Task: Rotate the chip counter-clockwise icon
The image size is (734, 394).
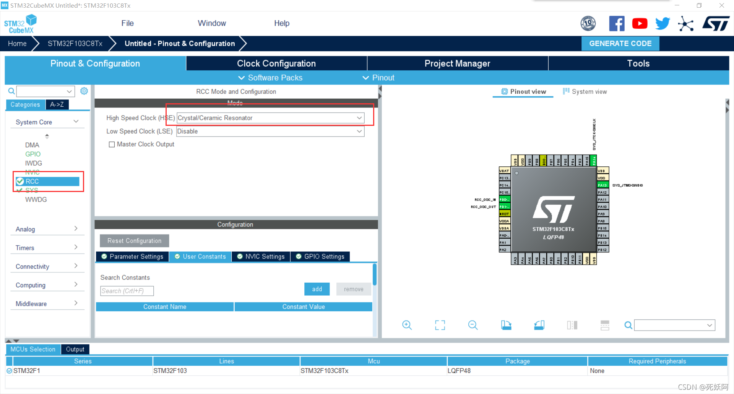Action: pos(539,325)
